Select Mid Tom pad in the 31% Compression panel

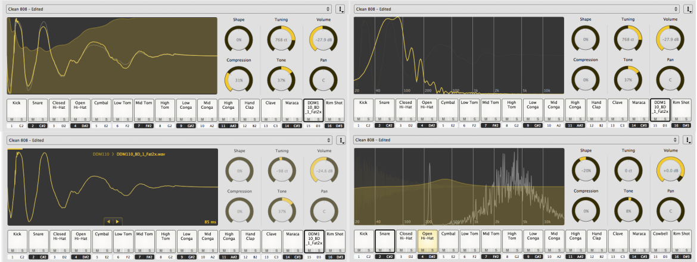[x=144, y=110]
